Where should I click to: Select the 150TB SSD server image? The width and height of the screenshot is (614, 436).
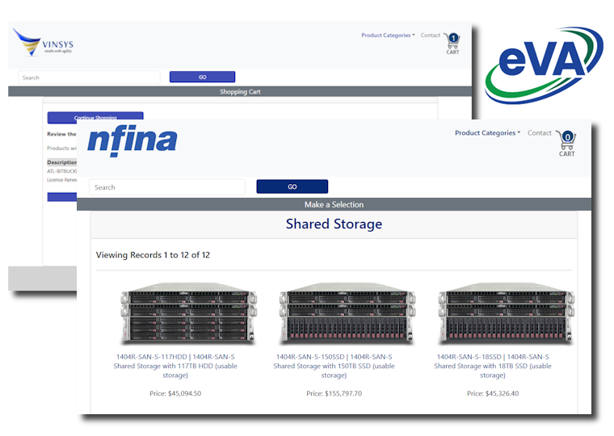(x=347, y=314)
